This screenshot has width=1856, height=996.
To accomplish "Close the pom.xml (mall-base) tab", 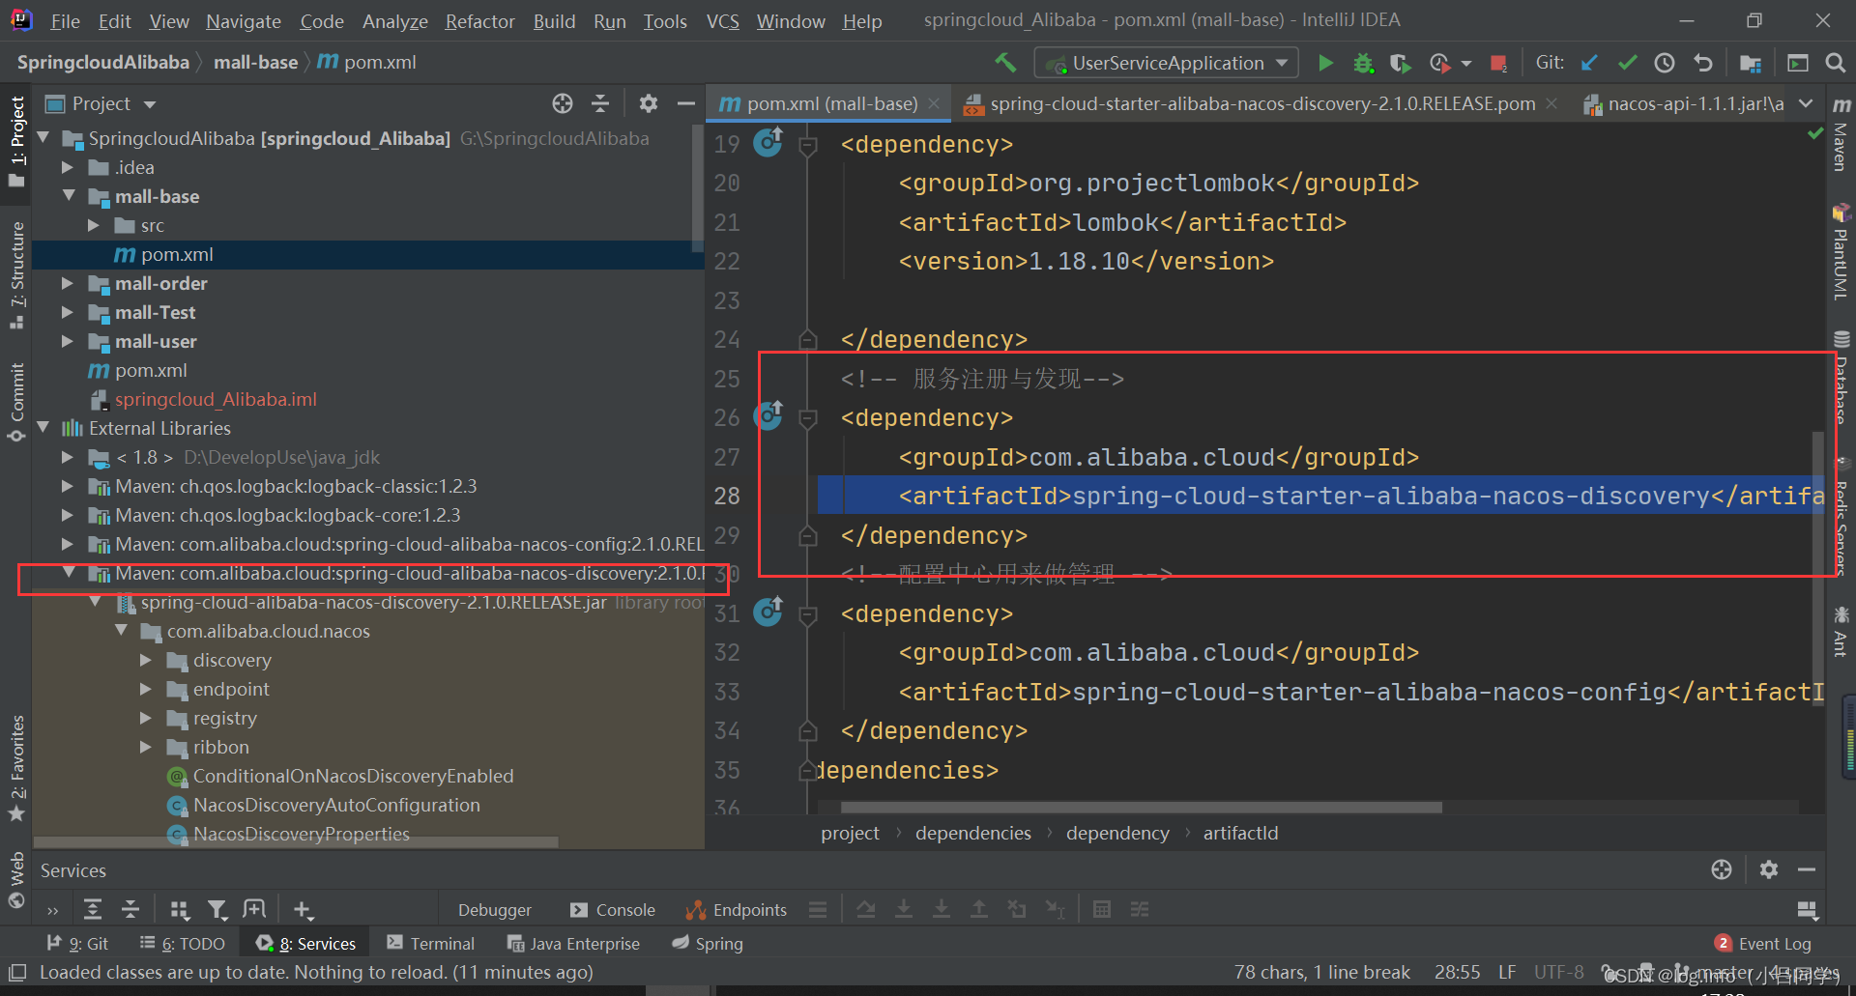I will [x=934, y=103].
